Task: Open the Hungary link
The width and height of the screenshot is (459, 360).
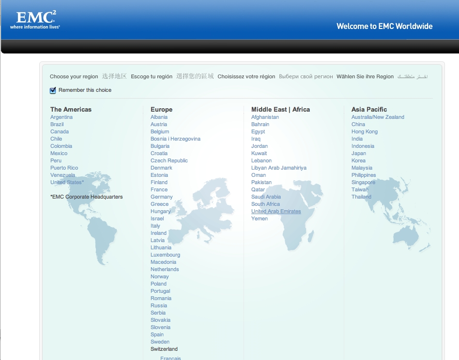Action: (x=160, y=212)
